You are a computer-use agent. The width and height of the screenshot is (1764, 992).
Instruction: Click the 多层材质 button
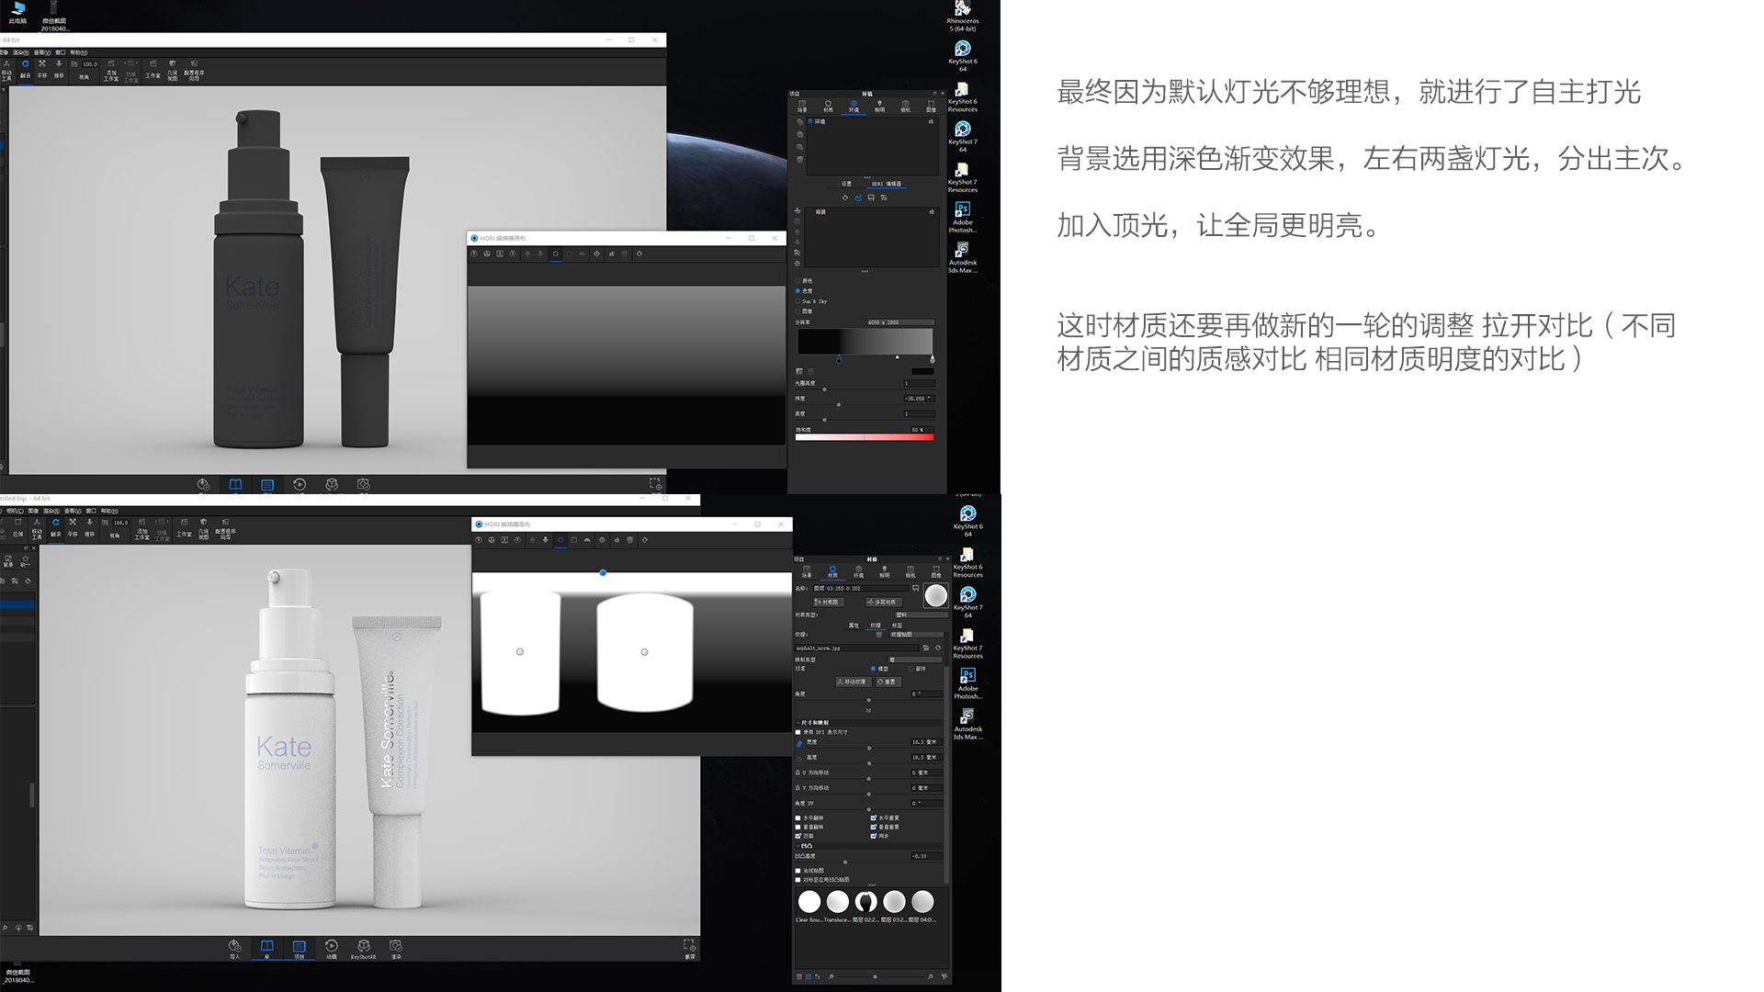pyautogui.click(x=884, y=603)
